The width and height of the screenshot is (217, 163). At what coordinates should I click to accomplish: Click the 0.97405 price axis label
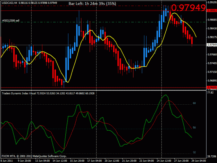[212, 63]
